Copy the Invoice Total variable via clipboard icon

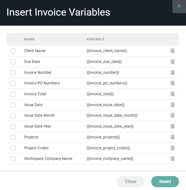[x=172, y=94]
